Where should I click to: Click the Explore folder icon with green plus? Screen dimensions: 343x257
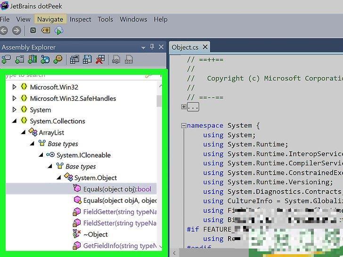point(19,59)
